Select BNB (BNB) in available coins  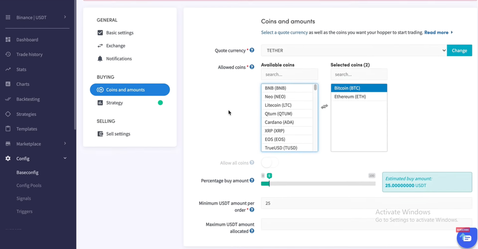pos(287,88)
